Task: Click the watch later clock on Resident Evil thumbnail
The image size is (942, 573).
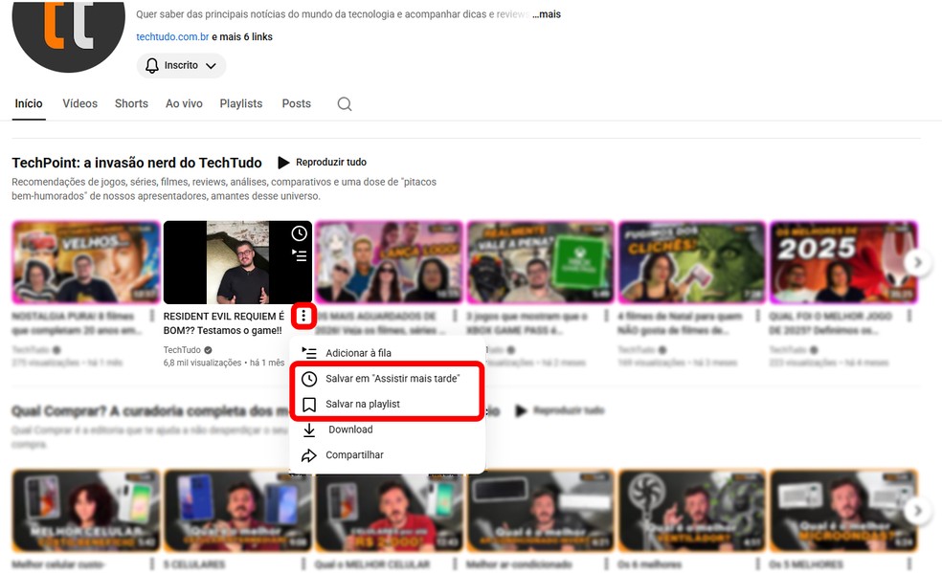Action: tap(297, 232)
